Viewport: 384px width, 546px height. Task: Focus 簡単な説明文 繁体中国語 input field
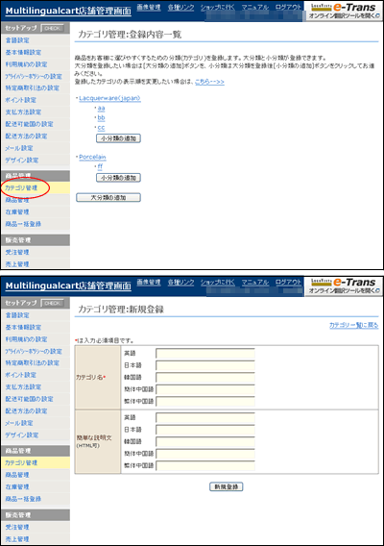(x=205, y=465)
